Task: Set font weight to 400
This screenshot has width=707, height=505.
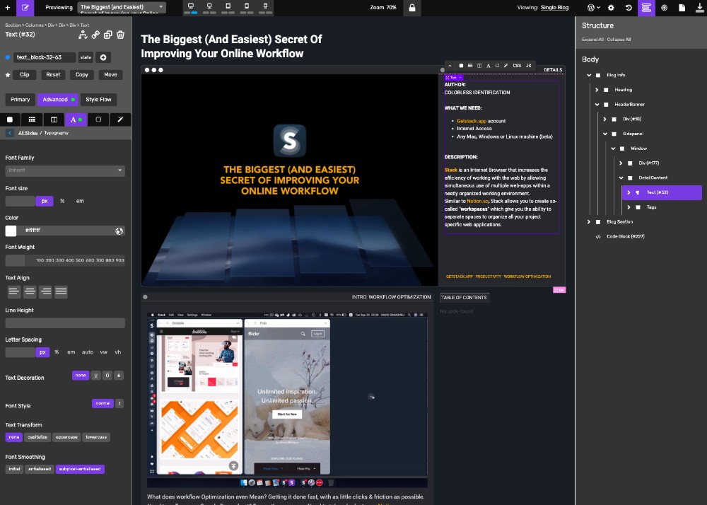Action: pyautogui.click(x=70, y=260)
